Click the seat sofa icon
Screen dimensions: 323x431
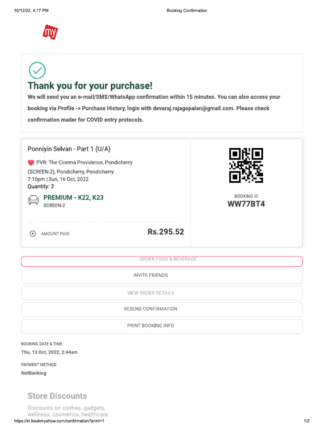33,200
